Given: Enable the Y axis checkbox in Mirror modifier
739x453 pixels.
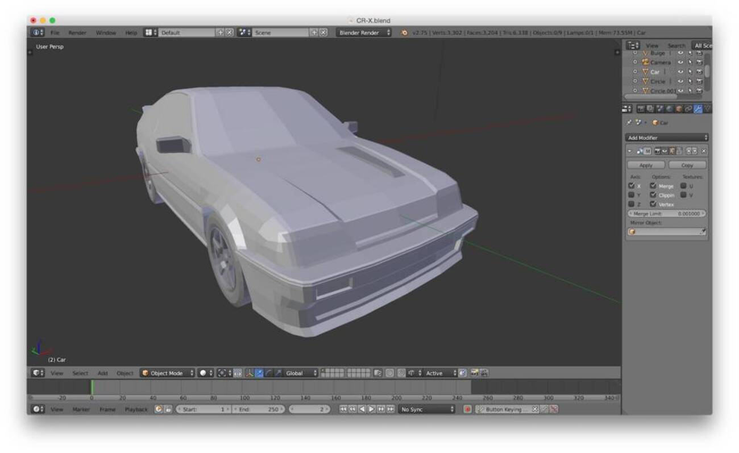Looking at the screenshot, I should 632,195.
